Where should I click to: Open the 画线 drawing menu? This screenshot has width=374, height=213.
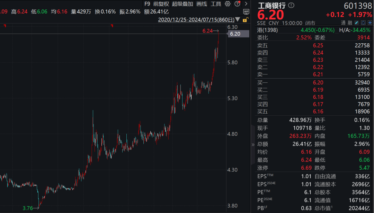202,4
